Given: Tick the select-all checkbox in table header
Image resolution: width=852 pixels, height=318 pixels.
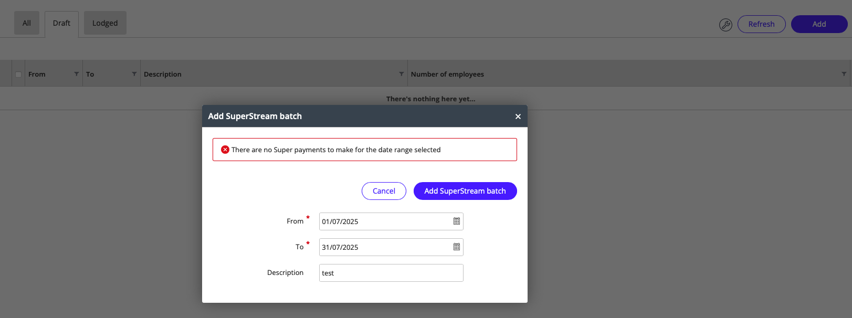Looking at the screenshot, I should click(19, 75).
